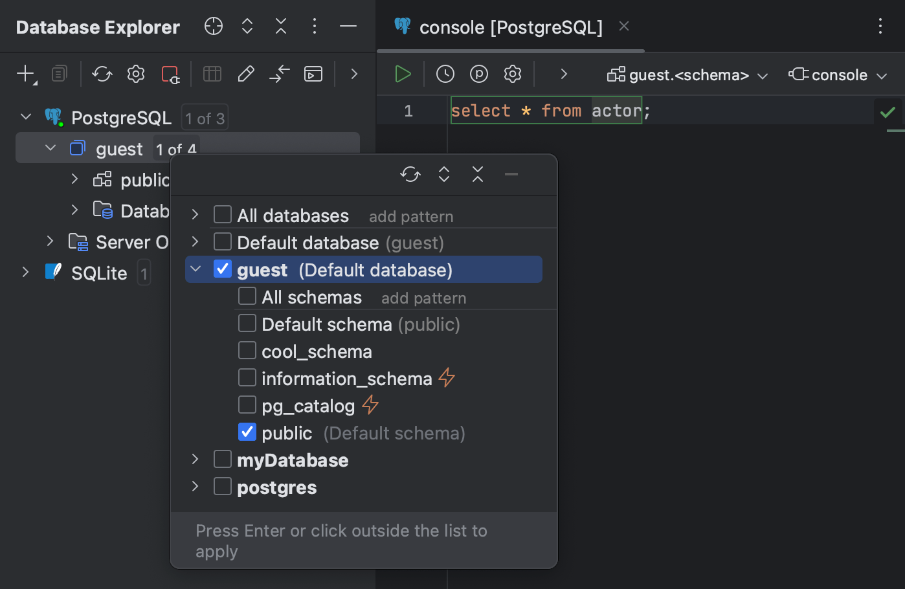
Task: Open query execution history clock icon
Action: point(445,74)
